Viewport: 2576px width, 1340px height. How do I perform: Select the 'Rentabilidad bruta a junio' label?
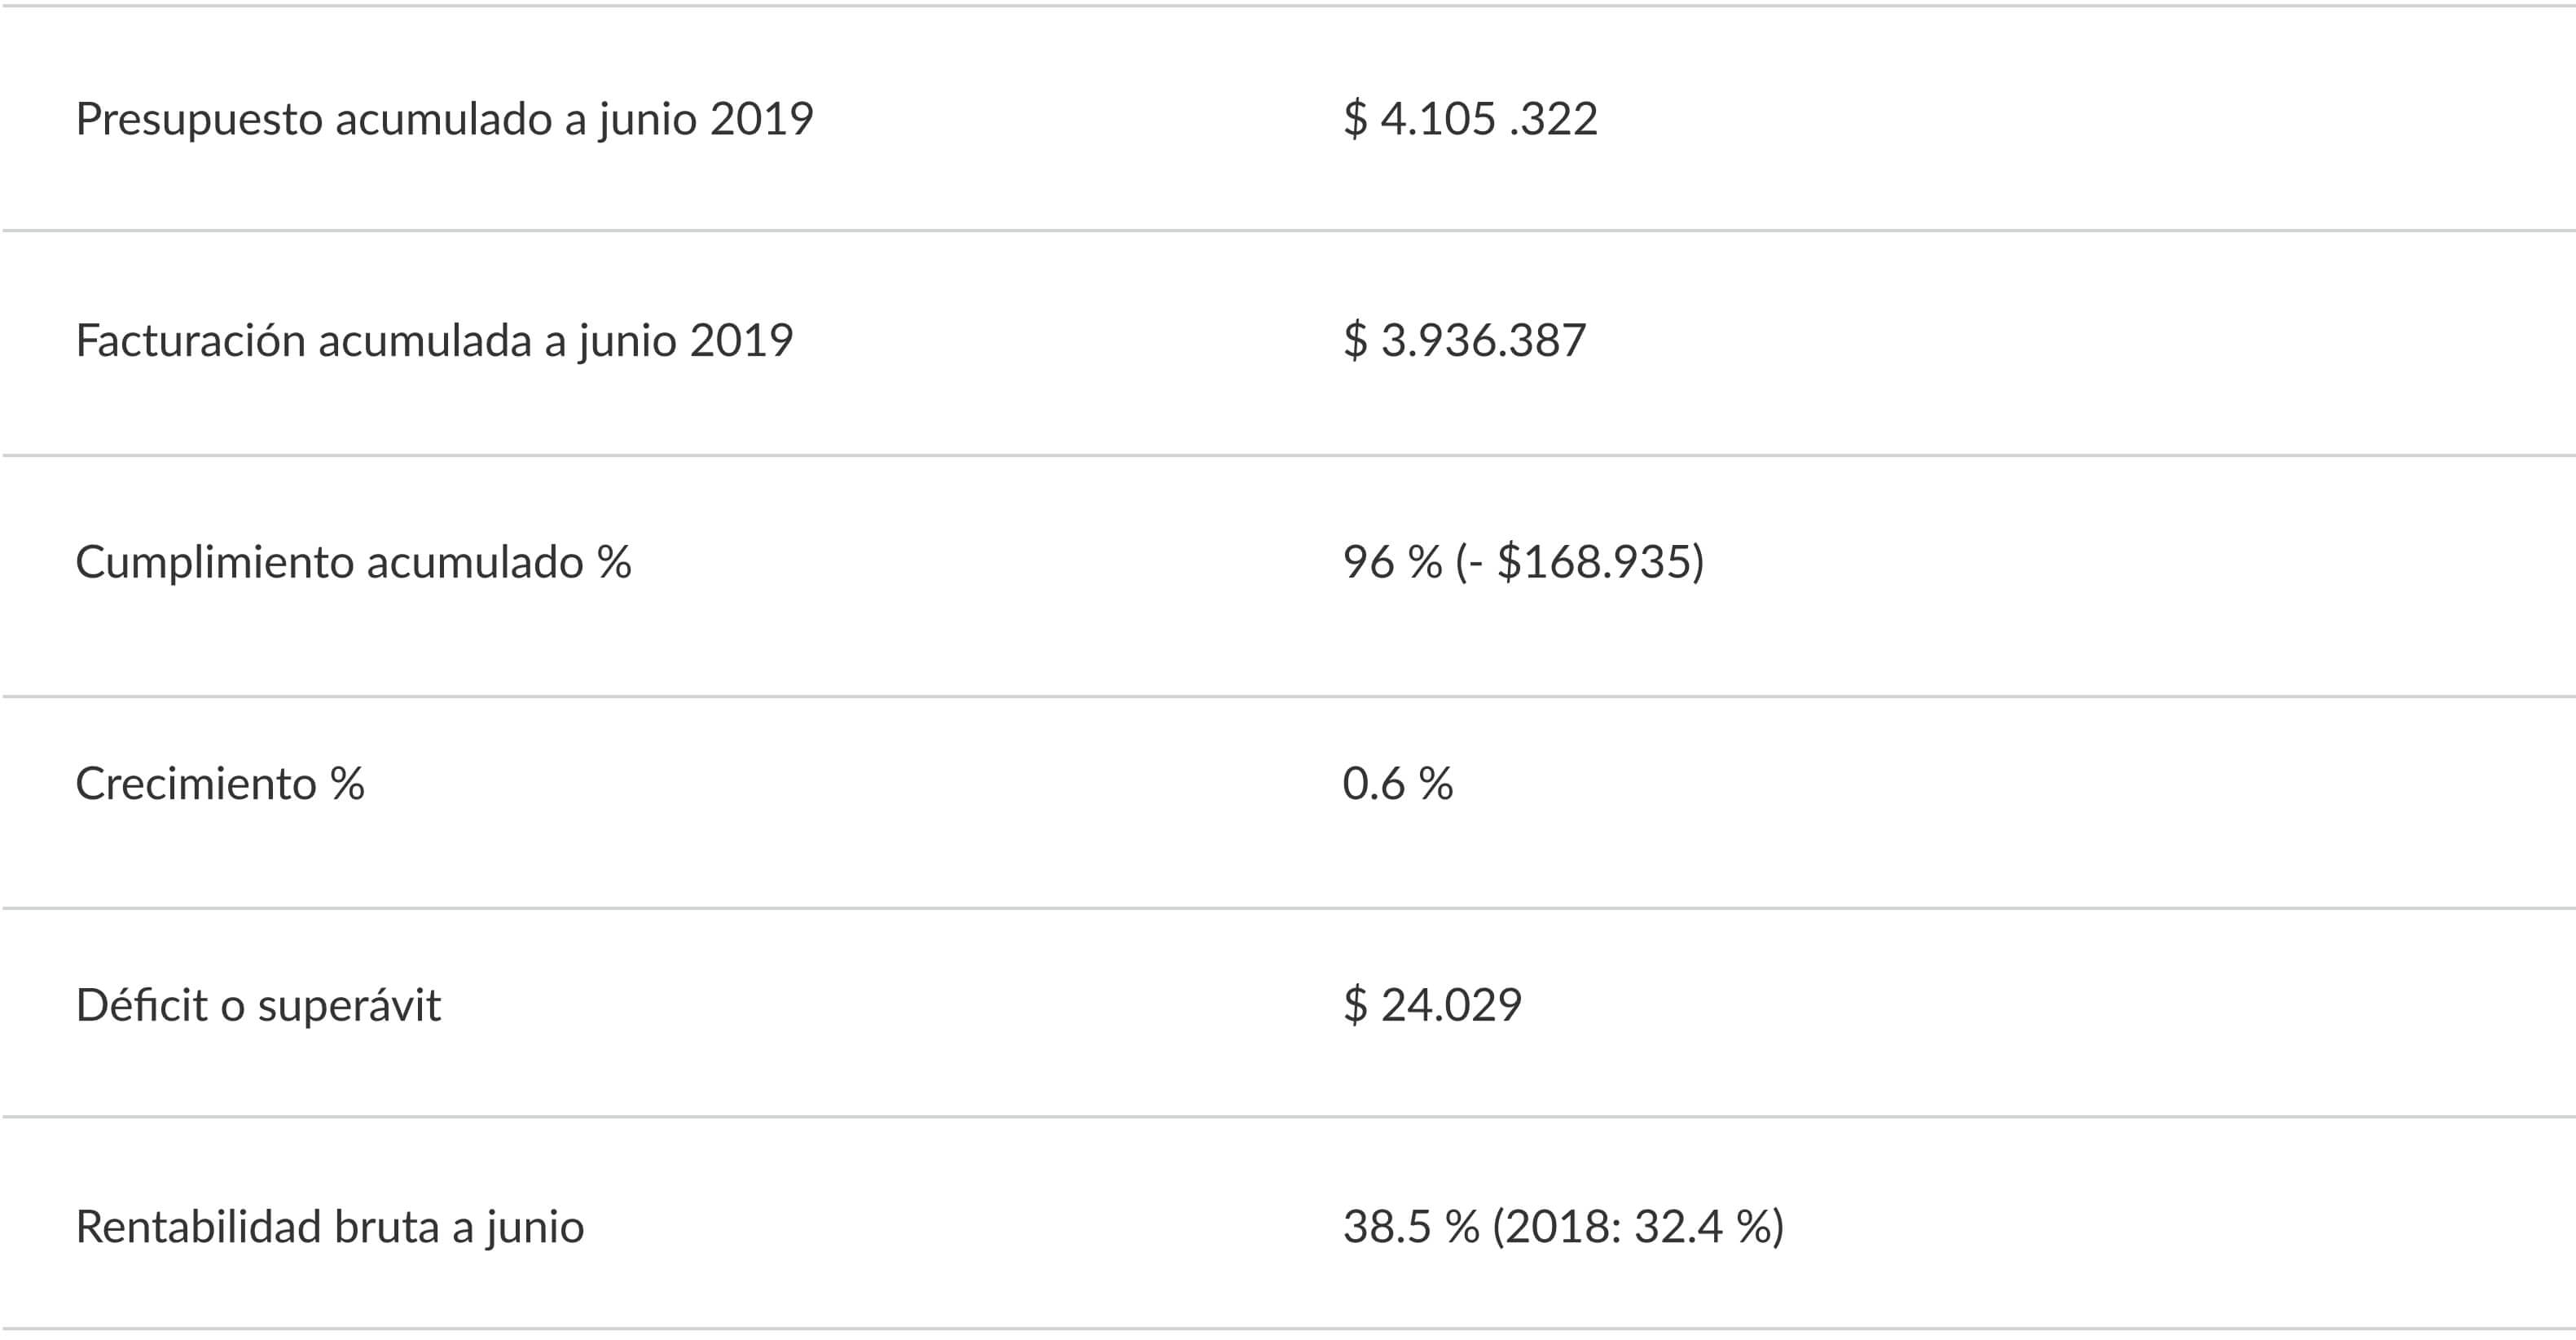330,1227
